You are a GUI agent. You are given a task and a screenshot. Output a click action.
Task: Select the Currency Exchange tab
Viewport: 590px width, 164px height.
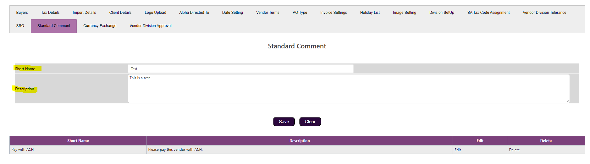coord(100,26)
